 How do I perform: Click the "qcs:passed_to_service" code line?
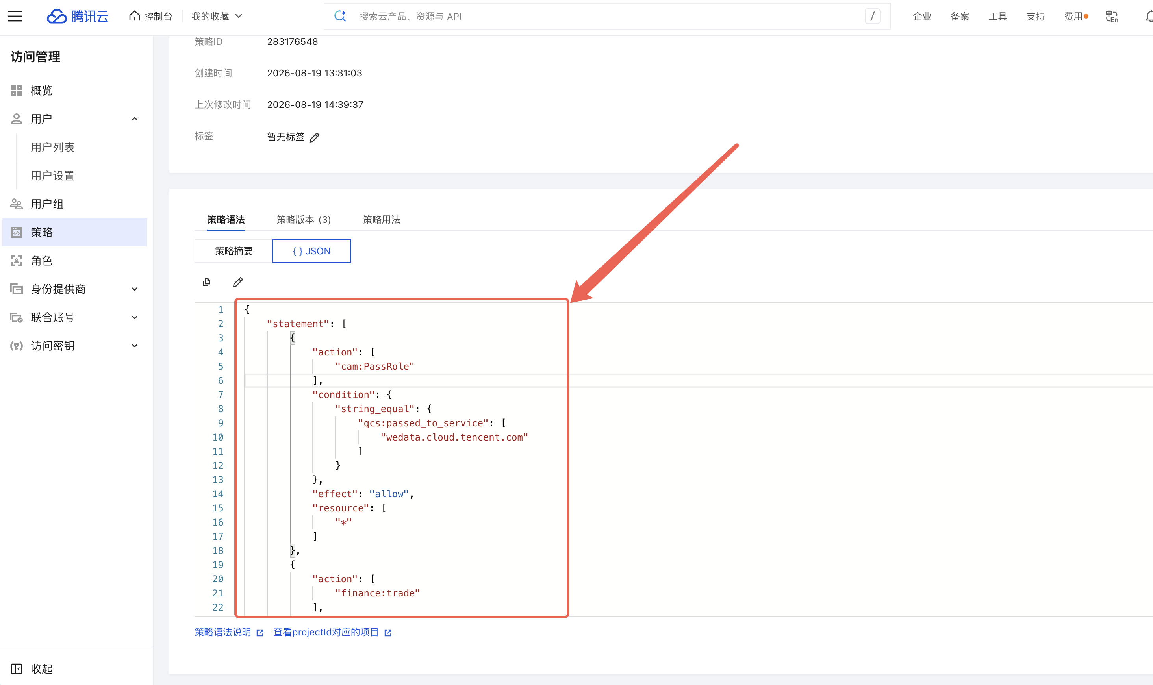pyautogui.click(x=432, y=423)
